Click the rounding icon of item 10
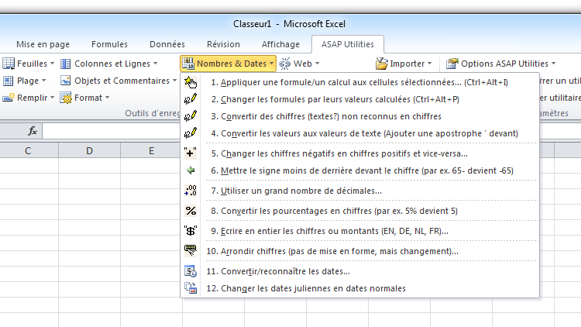 tap(191, 250)
